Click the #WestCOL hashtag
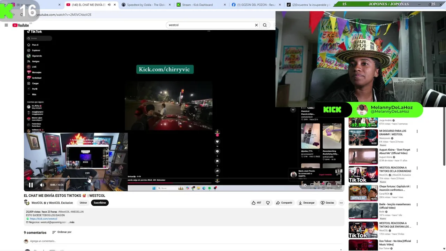446x251 pixels. click(x=64, y=212)
